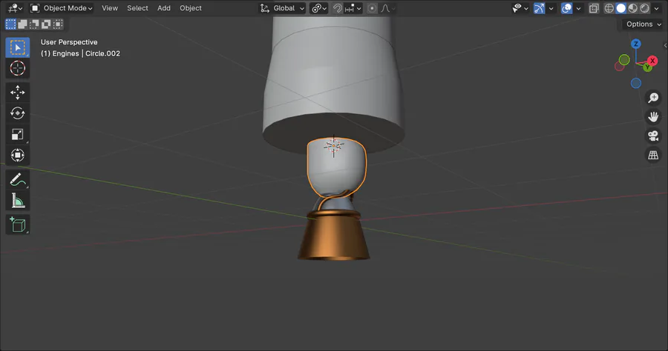668x351 pixels.
Task: Open the pivot point dropdown
Action: (x=319, y=8)
